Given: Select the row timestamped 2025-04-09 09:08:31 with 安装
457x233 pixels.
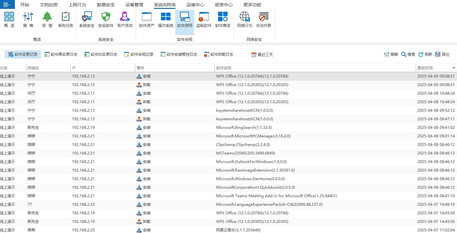Looking at the screenshot, I should click(x=229, y=76).
